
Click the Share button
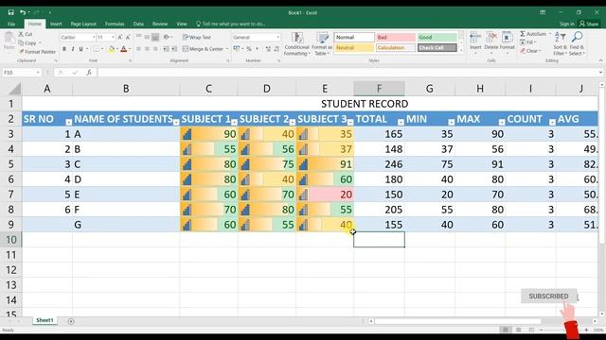point(589,24)
